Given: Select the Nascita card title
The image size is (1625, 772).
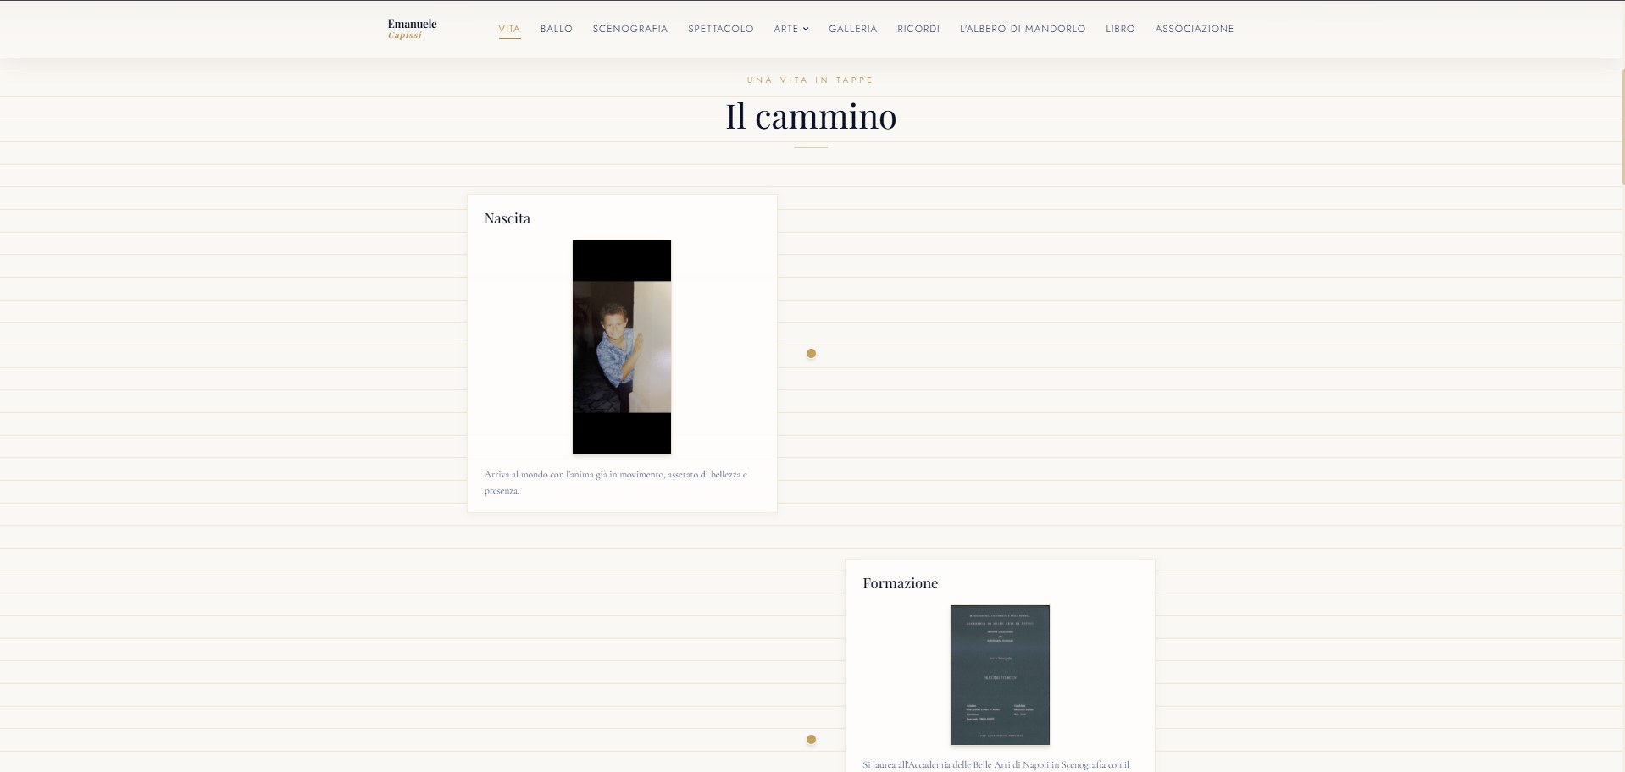Looking at the screenshot, I should coord(507,218).
